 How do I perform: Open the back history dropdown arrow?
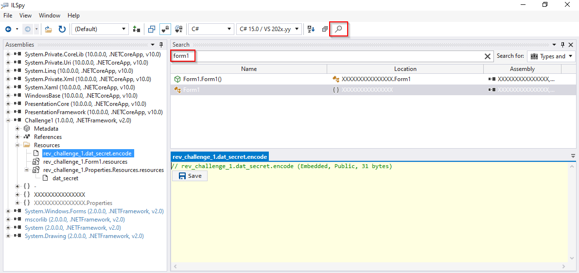tap(17, 29)
